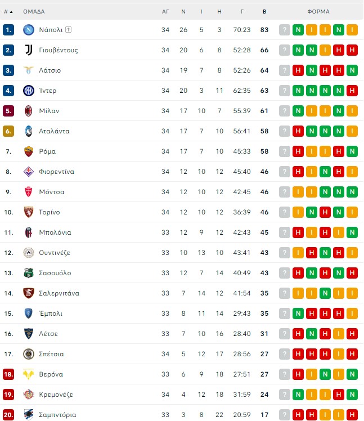The height and width of the screenshot is (421, 364).
Task: Click the ΦΟΡΜΑ column header
Action: pos(318,12)
